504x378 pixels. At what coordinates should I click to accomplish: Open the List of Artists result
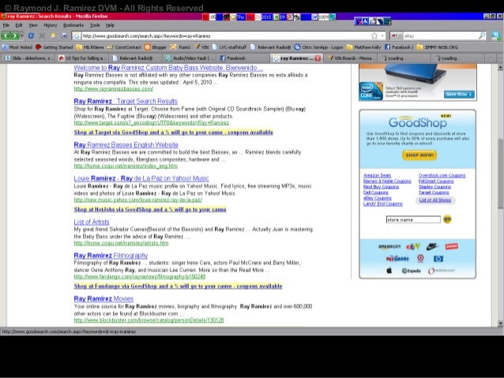(92, 222)
